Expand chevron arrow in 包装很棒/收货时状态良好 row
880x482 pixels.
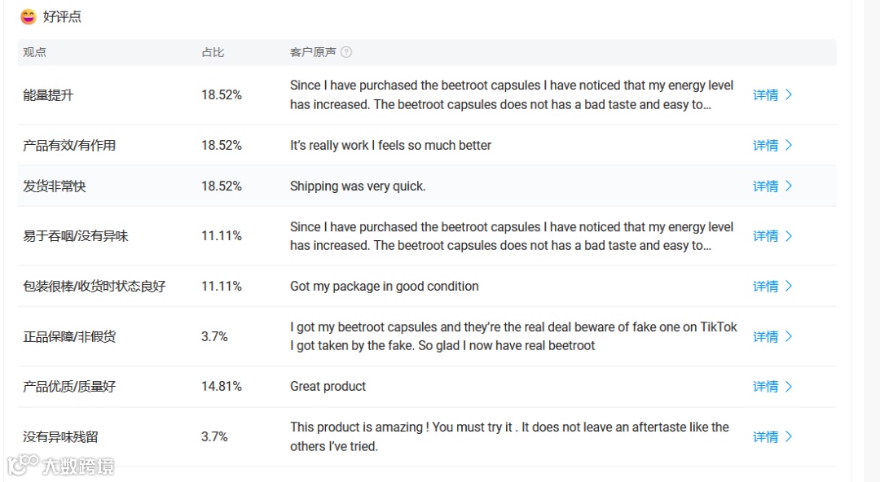789,287
